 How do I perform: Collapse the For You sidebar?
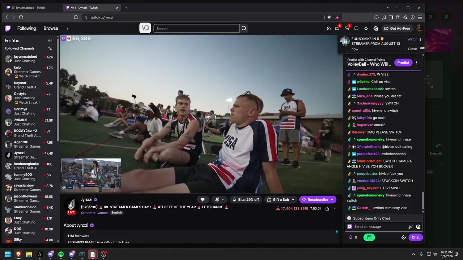pyautogui.click(x=50, y=40)
